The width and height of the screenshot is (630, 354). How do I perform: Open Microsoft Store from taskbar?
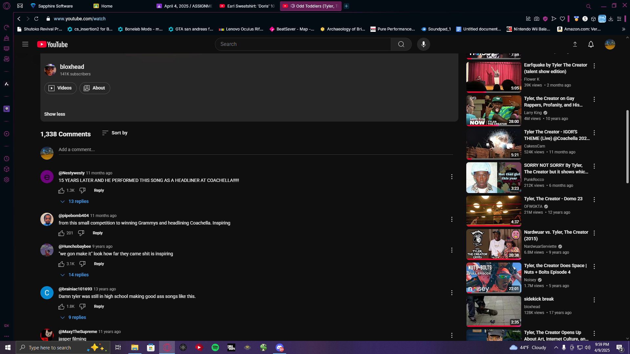151,347
